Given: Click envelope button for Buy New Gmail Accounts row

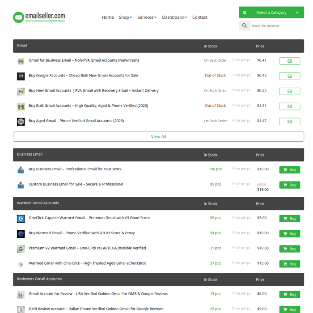Looking at the screenshot, I should (x=290, y=91).
